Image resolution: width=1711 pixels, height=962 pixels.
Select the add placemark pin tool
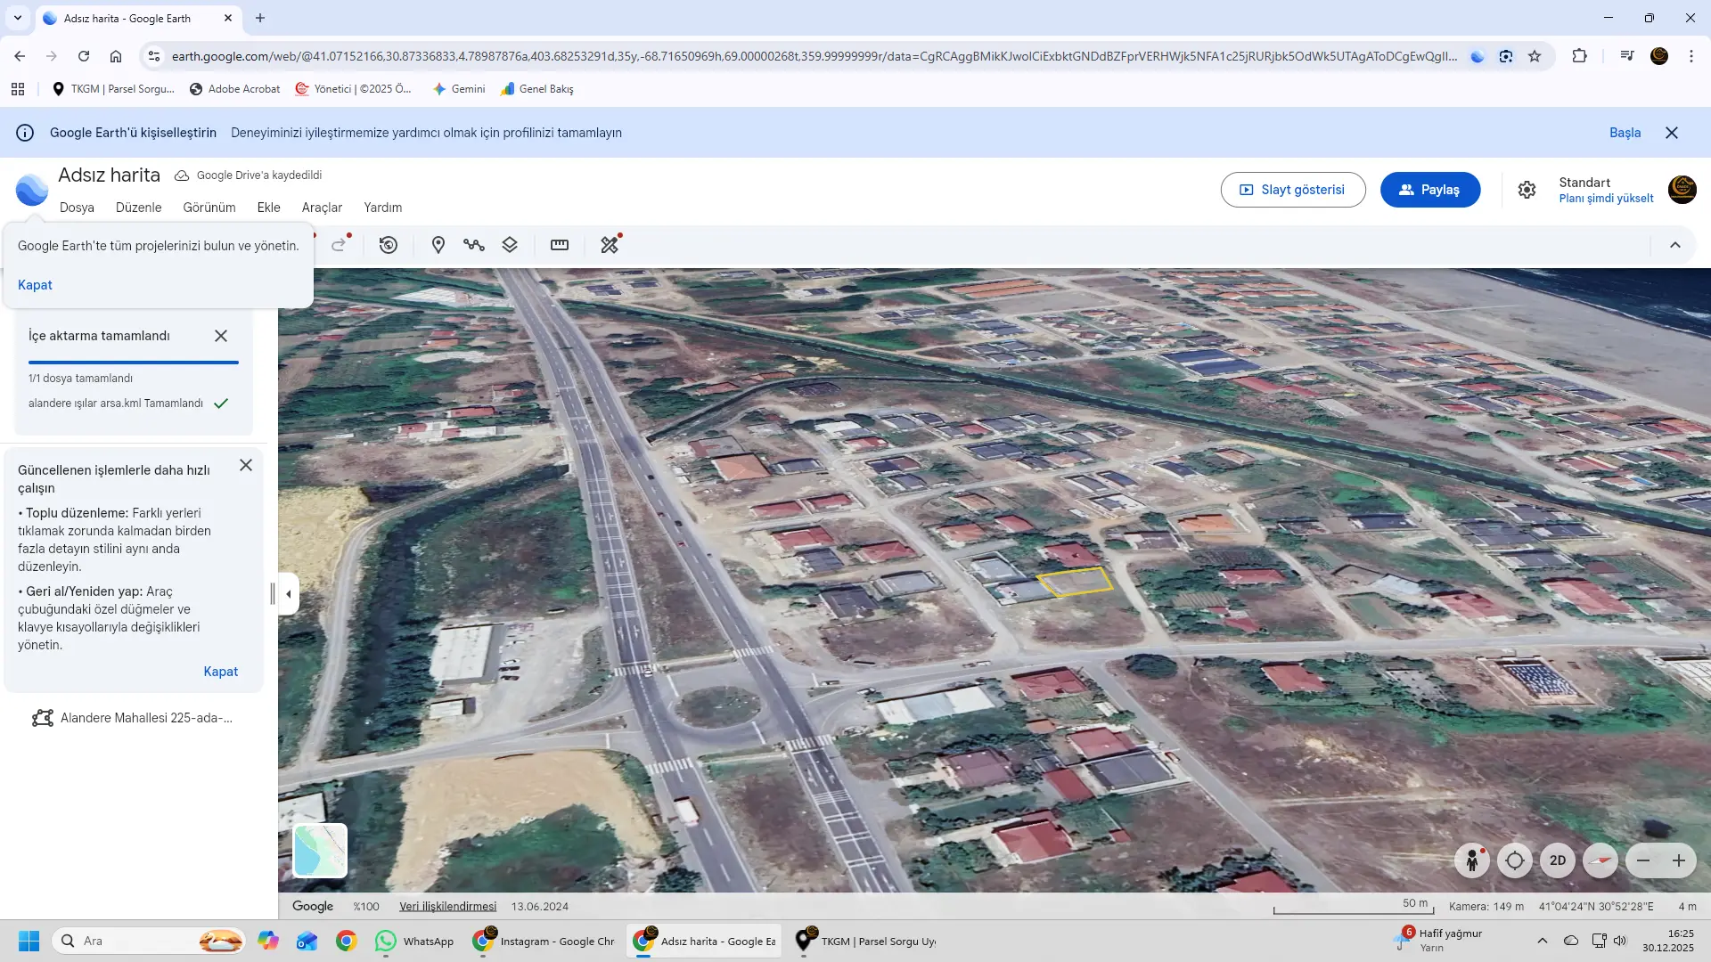[x=438, y=245]
